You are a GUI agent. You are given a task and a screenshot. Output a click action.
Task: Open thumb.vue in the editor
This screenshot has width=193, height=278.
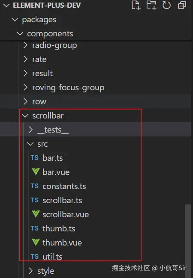click(x=62, y=243)
